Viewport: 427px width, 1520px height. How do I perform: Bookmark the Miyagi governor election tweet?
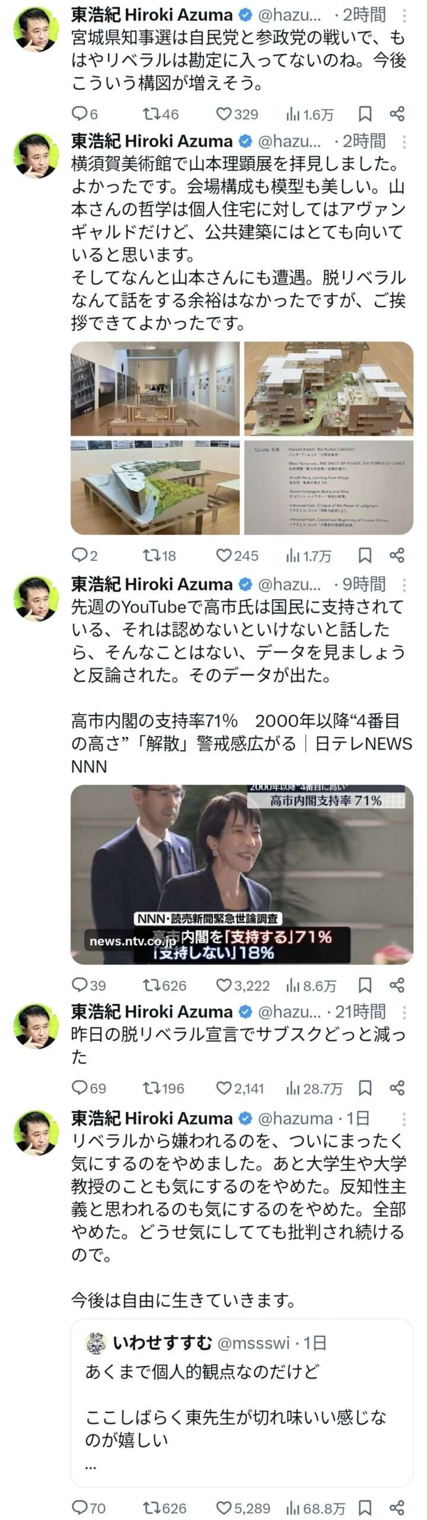point(365,113)
